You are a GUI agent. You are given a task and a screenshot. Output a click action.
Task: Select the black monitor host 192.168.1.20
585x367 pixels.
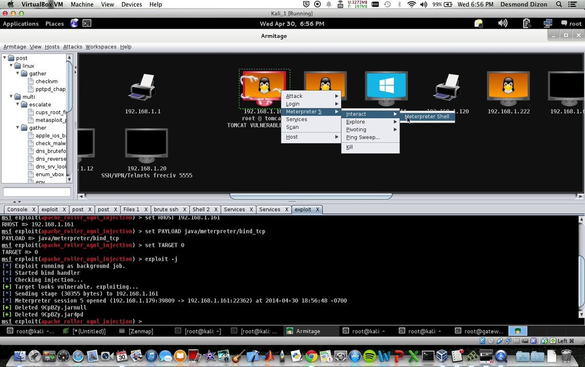click(x=146, y=145)
